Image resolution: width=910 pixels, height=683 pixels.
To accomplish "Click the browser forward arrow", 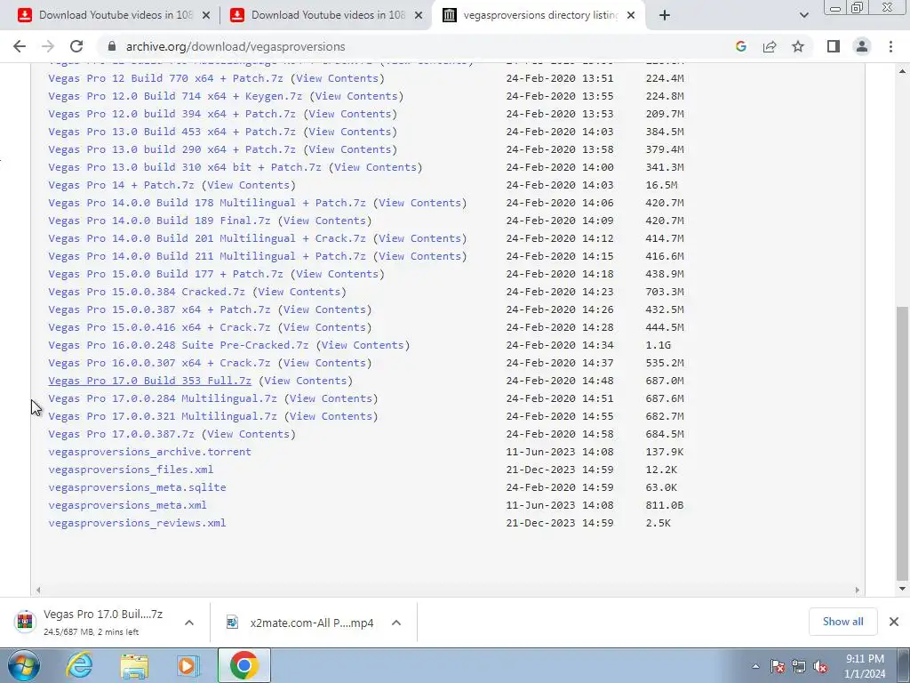I will point(48,46).
